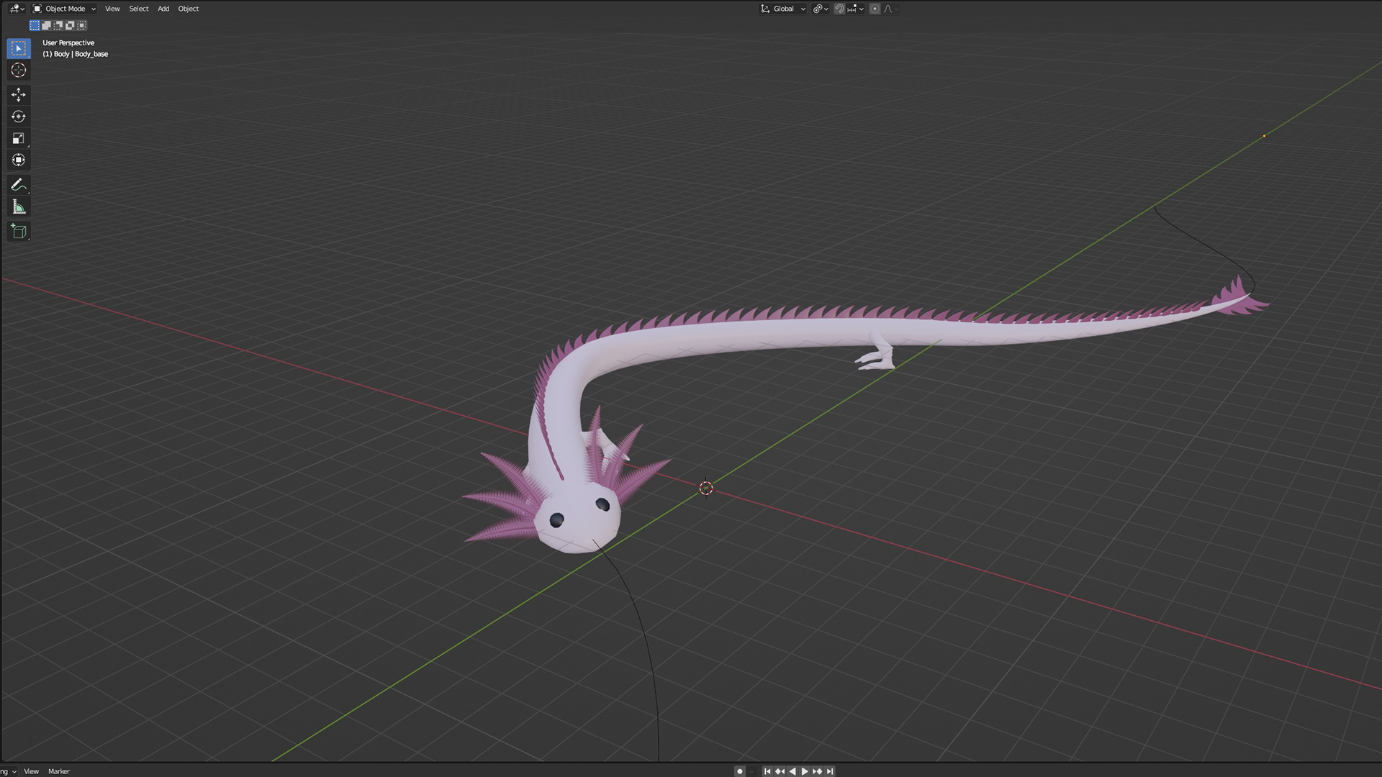The height and width of the screenshot is (777, 1382).
Task: Select the 3D Cursor tool
Action: (19, 70)
